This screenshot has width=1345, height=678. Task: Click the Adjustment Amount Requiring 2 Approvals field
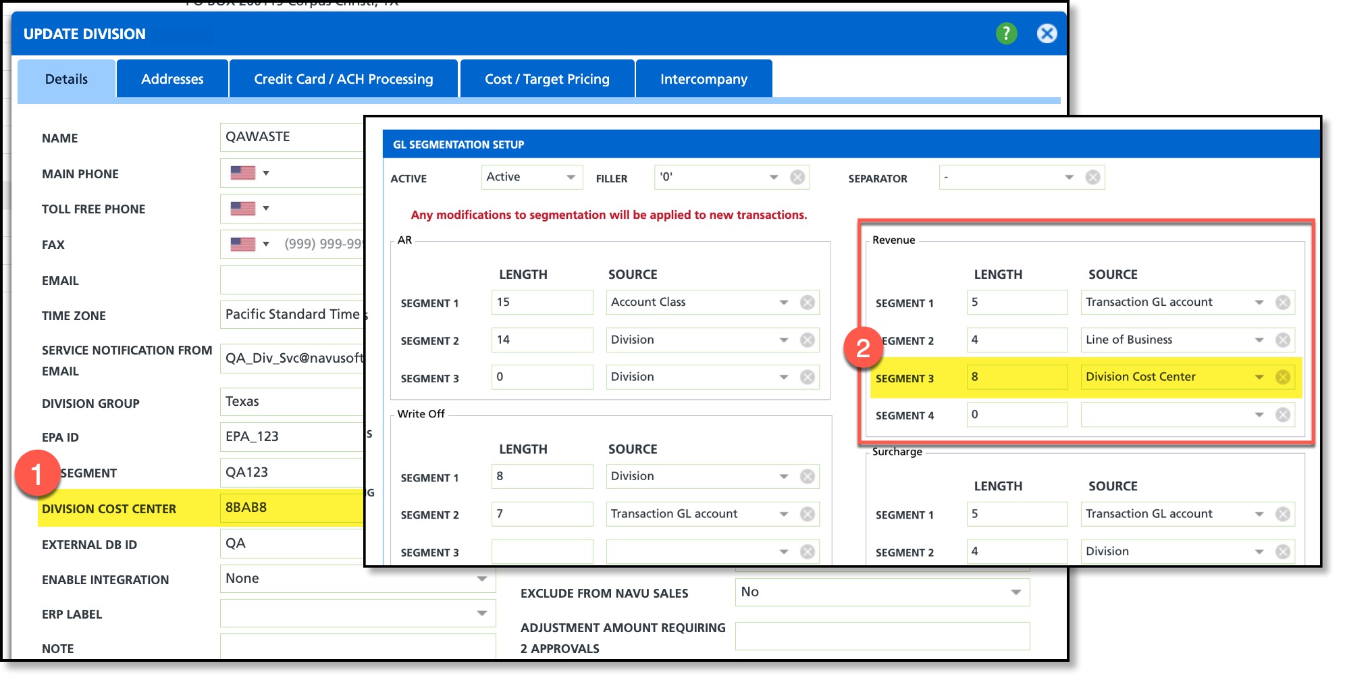(x=882, y=636)
